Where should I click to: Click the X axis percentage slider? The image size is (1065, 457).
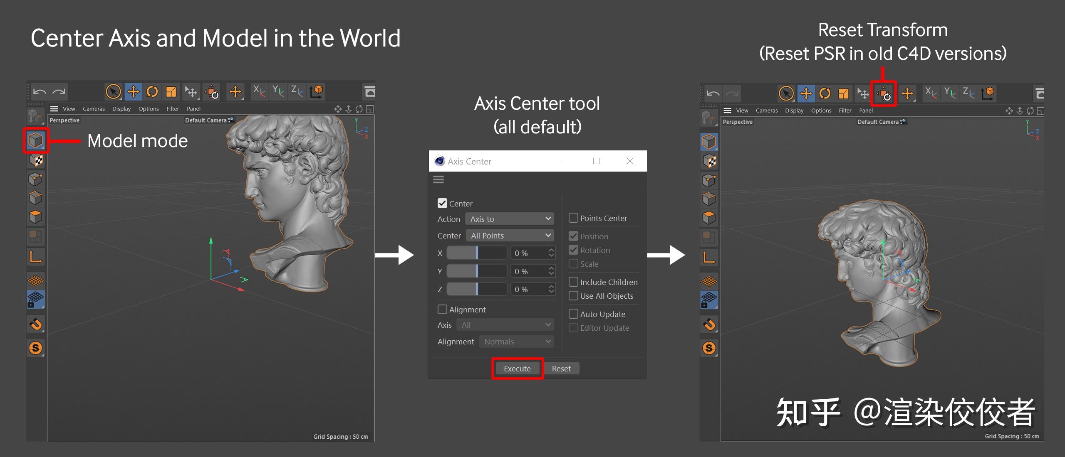tap(476, 253)
